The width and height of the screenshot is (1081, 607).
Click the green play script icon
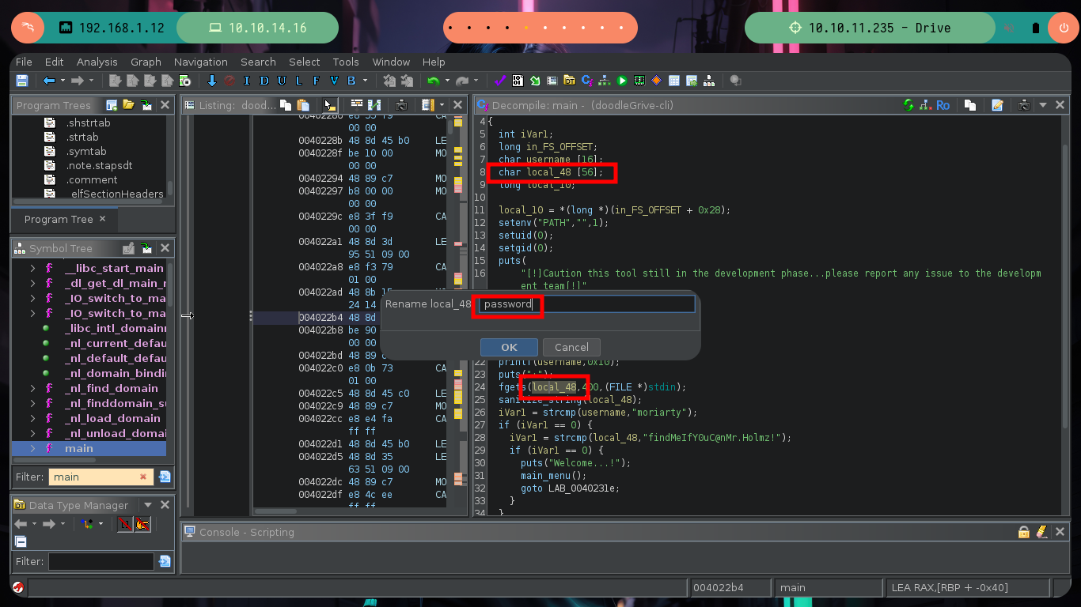coord(622,81)
